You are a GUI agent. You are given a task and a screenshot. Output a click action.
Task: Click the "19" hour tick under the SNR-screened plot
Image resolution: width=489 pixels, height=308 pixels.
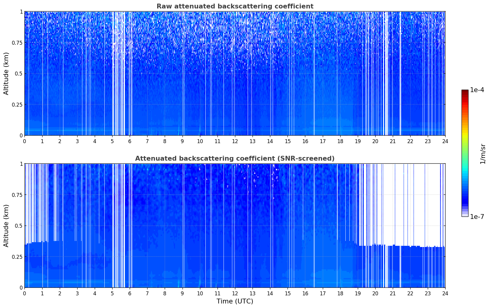[357, 293]
